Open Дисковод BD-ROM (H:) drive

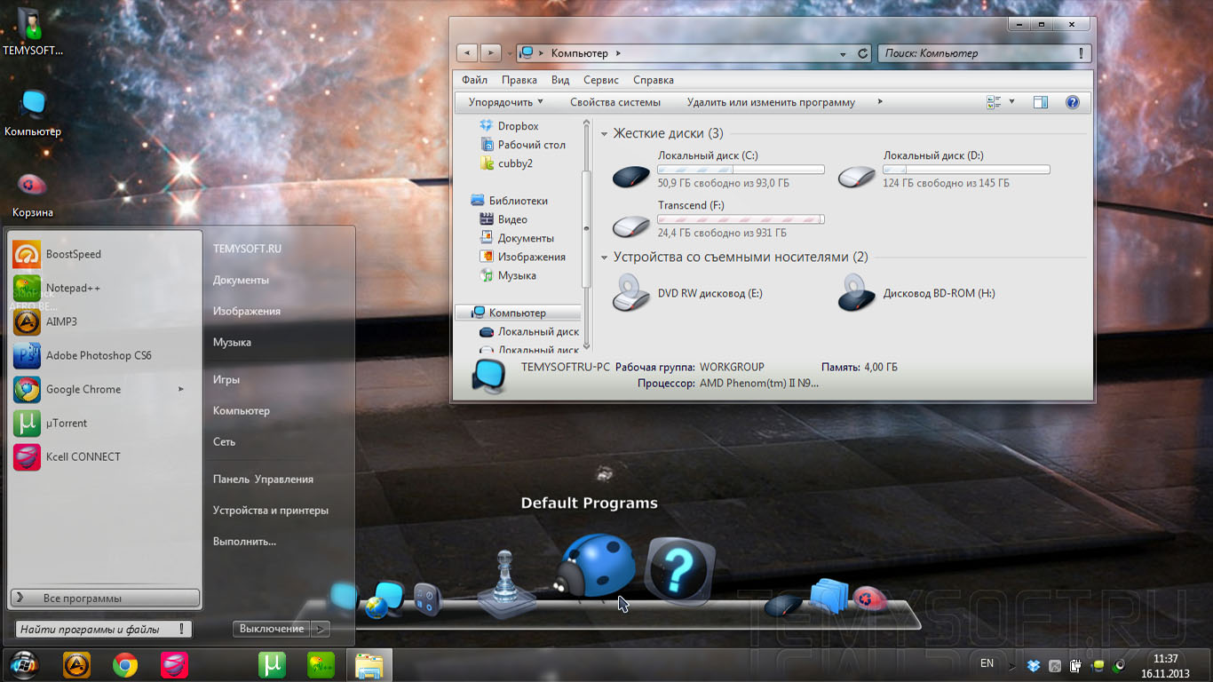pos(916,293)
